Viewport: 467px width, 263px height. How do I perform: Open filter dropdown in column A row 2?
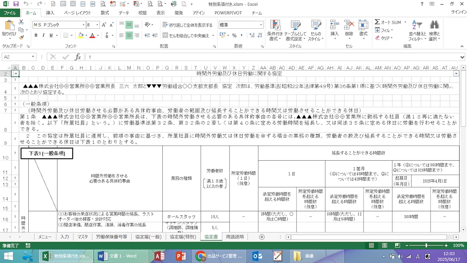[x=16, y=74]
